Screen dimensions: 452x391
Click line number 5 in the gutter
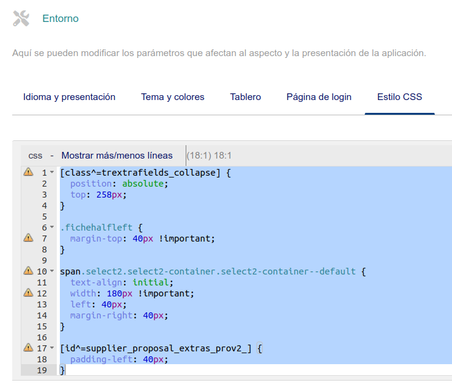coord(45,217)
